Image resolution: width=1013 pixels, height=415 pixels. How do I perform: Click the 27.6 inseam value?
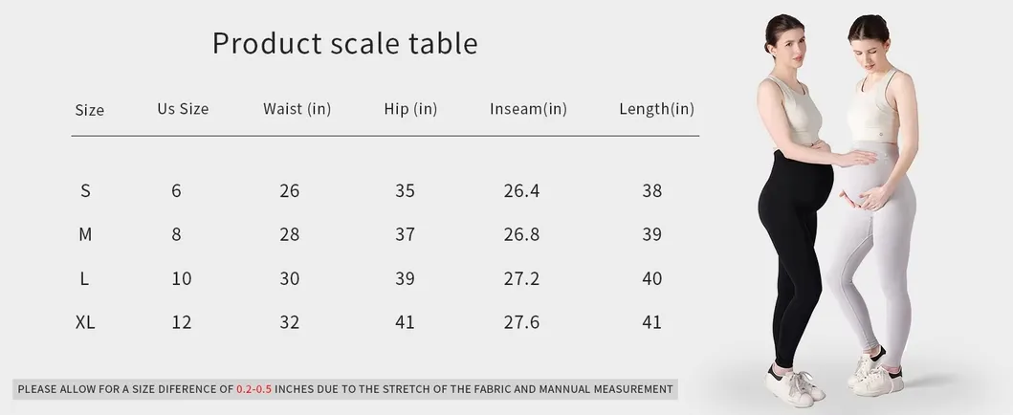tap(522, 322)
